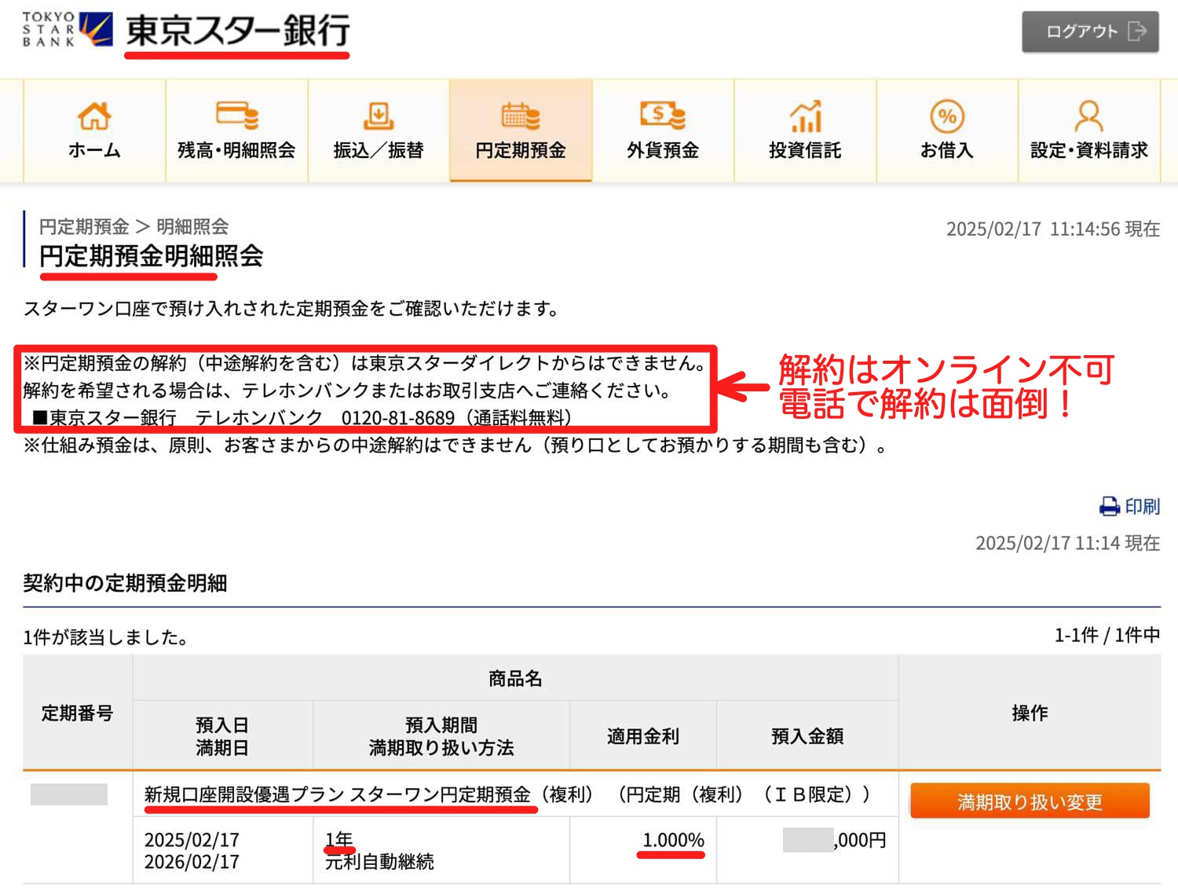1178x895 pixels.
Task: Open the 振込/振替 menu label
Action: [379, 150]
